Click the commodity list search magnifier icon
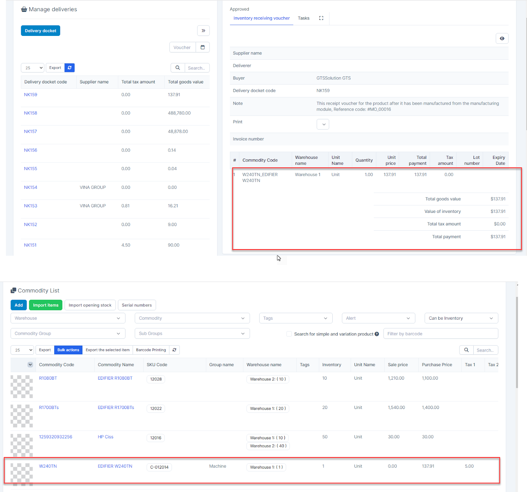This screenshot has height=492, width=527. 466,350
